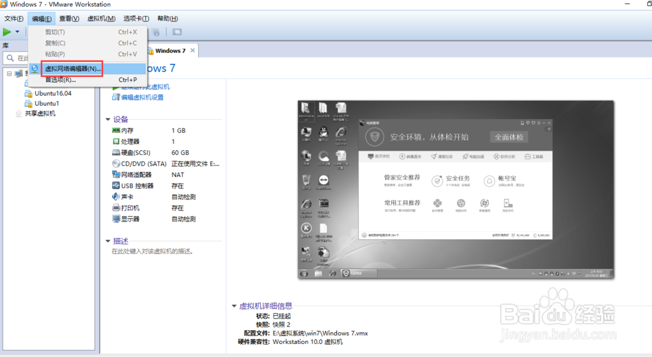Click the 编辑虚拟机设置 link

(142, 97)
